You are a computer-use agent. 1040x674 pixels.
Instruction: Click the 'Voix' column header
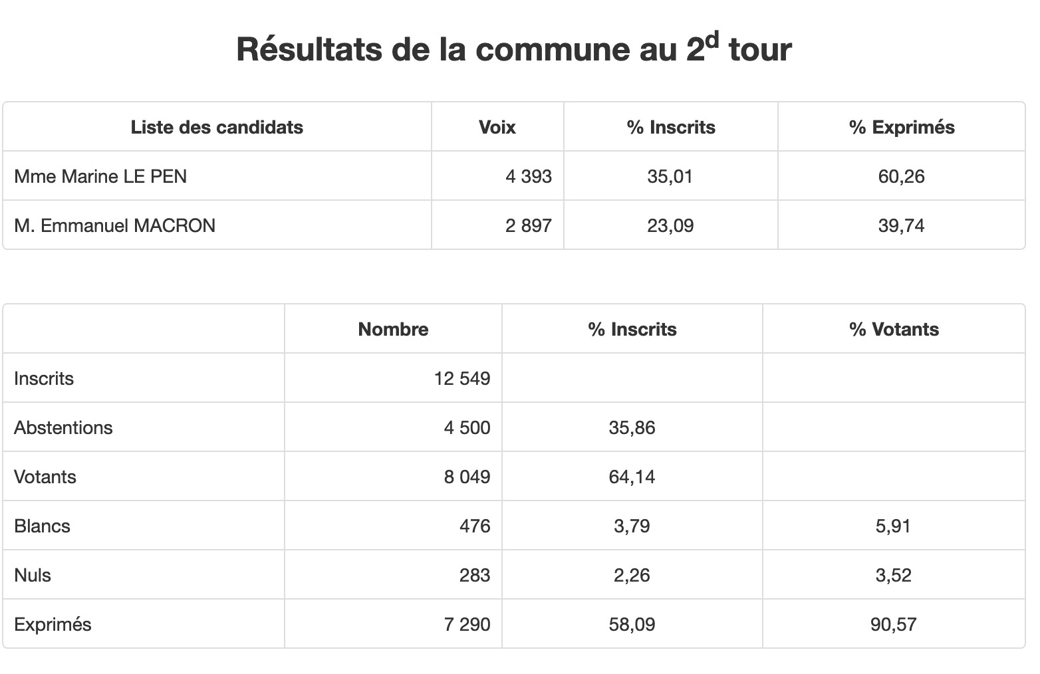coord(497,127)
